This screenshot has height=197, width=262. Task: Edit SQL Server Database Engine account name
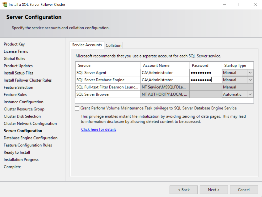[x=165, y=80]
